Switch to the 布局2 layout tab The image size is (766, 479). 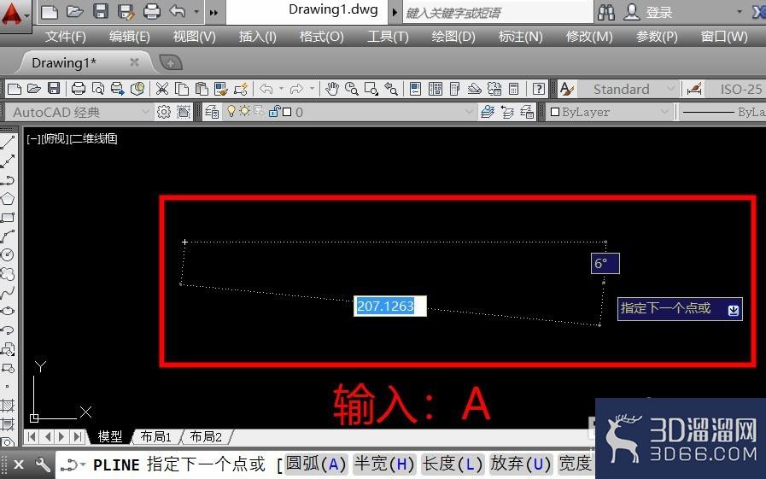point(205,436)
